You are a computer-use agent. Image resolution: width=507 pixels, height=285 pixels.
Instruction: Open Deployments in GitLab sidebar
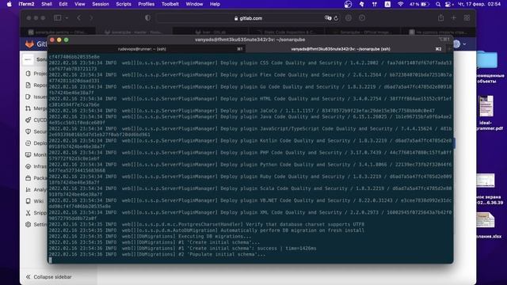pos(36,143)
